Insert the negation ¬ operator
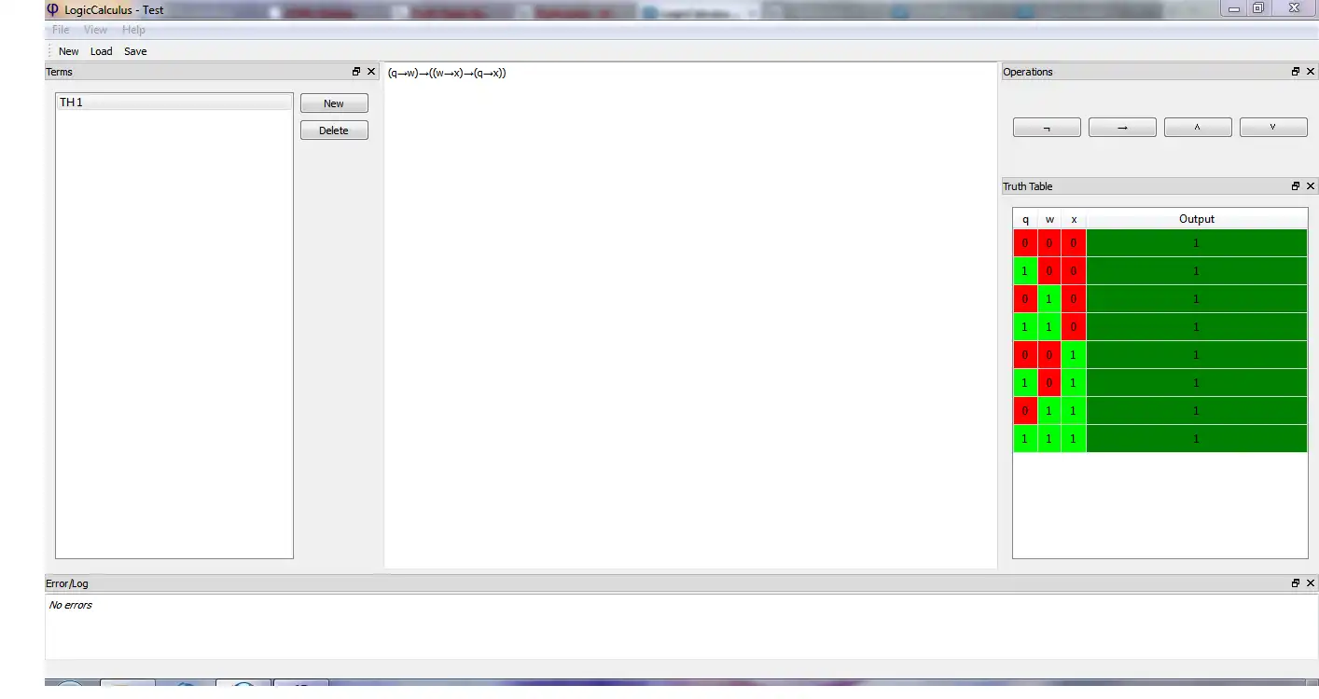 tap(1047, 128)
